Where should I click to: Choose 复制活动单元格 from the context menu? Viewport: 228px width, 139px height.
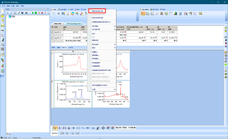[98, 11]
